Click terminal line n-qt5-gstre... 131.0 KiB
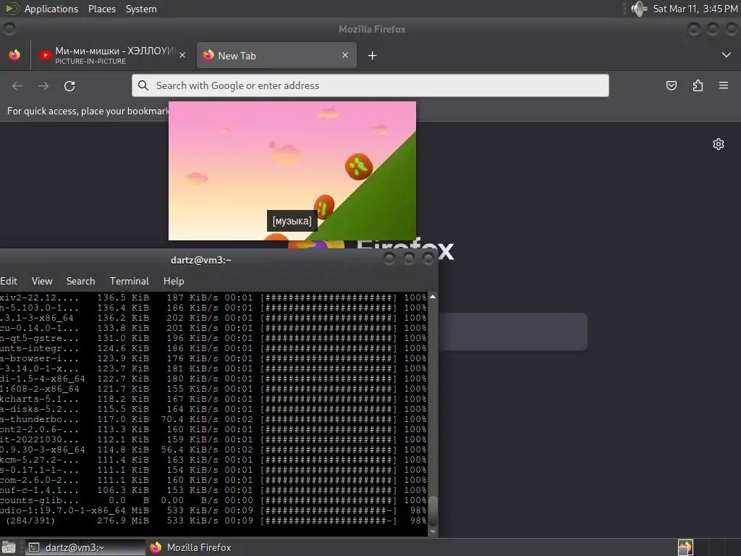 tap(213, 338)
